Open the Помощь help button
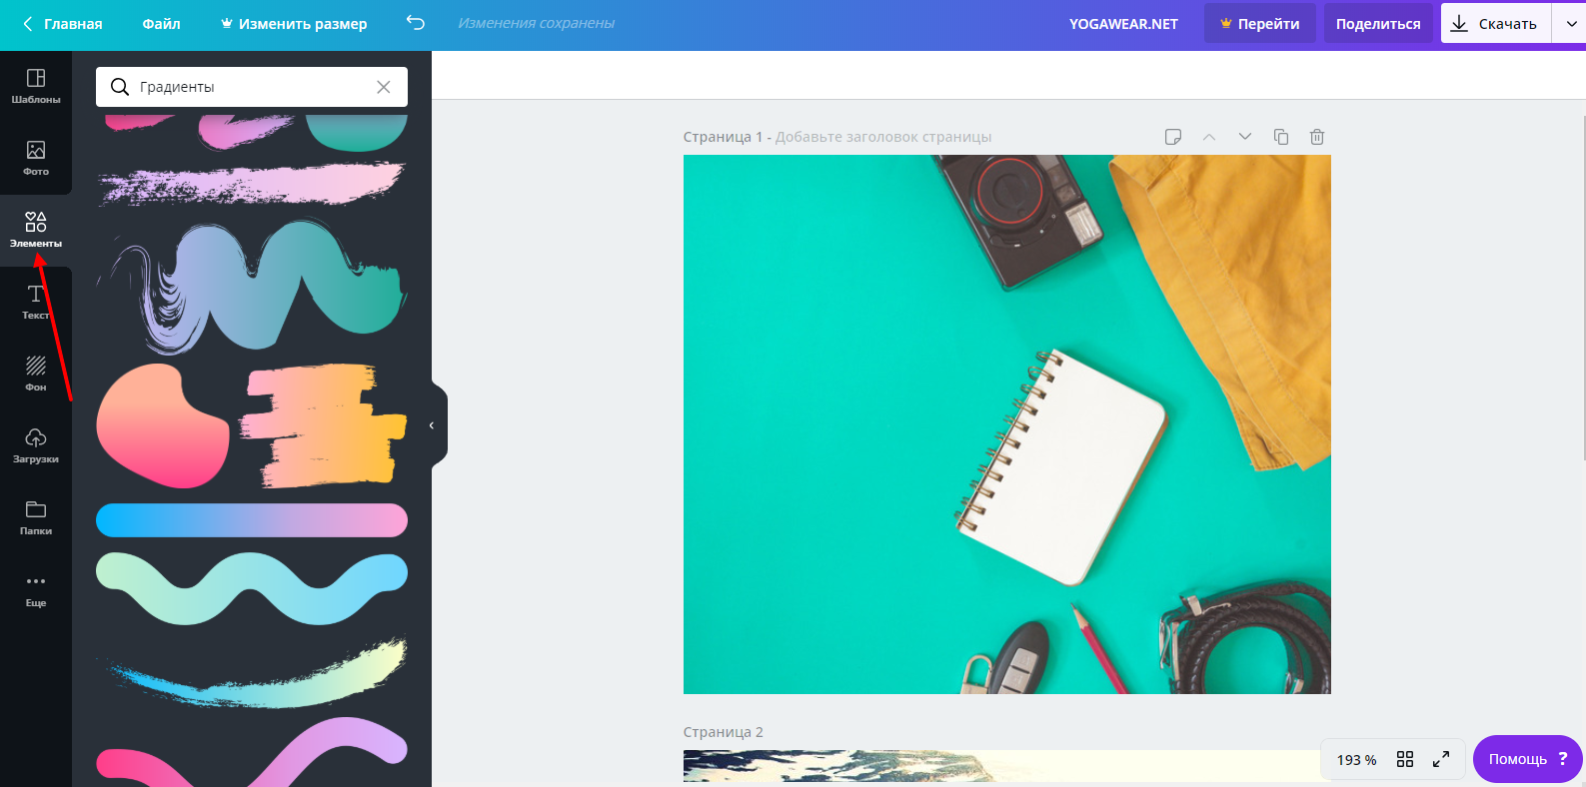This screenshot has width=1586, height=787. coord(1528,759)
